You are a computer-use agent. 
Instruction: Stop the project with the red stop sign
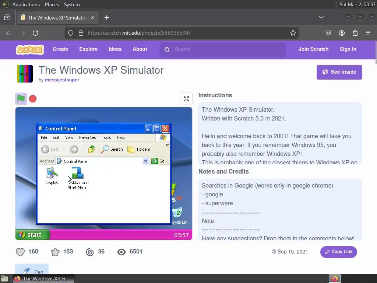point(33,99)
